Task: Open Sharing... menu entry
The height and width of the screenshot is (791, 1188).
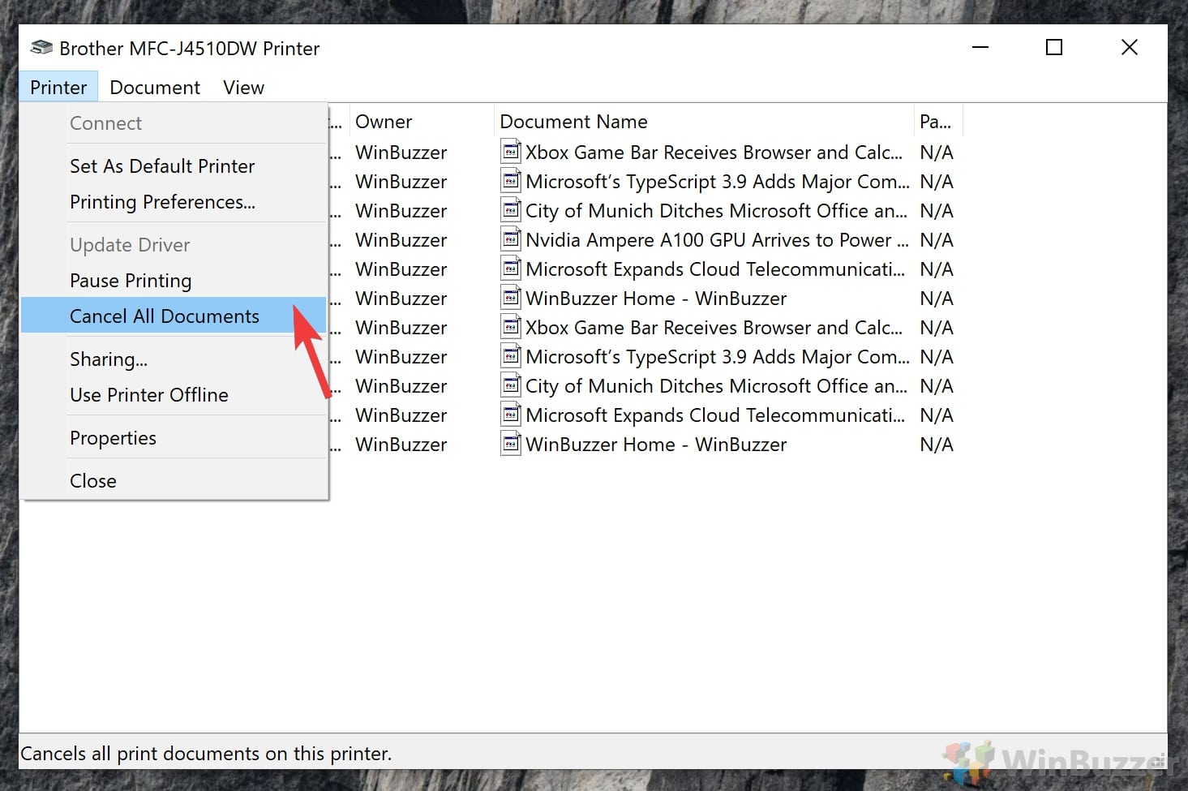Action: coord(174,359)
